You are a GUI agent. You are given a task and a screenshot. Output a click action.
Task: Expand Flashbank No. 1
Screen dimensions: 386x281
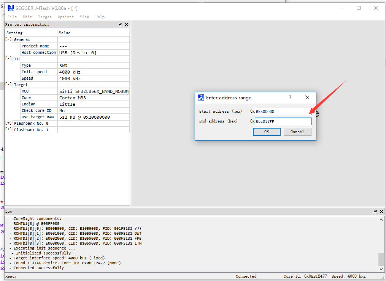point(8,129)
